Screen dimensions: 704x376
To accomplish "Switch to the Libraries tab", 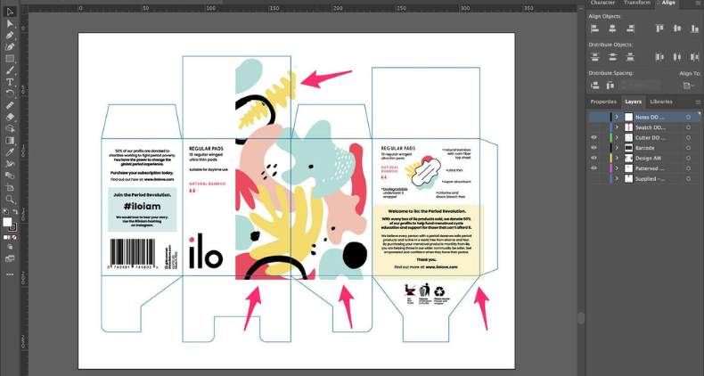I will [x=661, y=102].
